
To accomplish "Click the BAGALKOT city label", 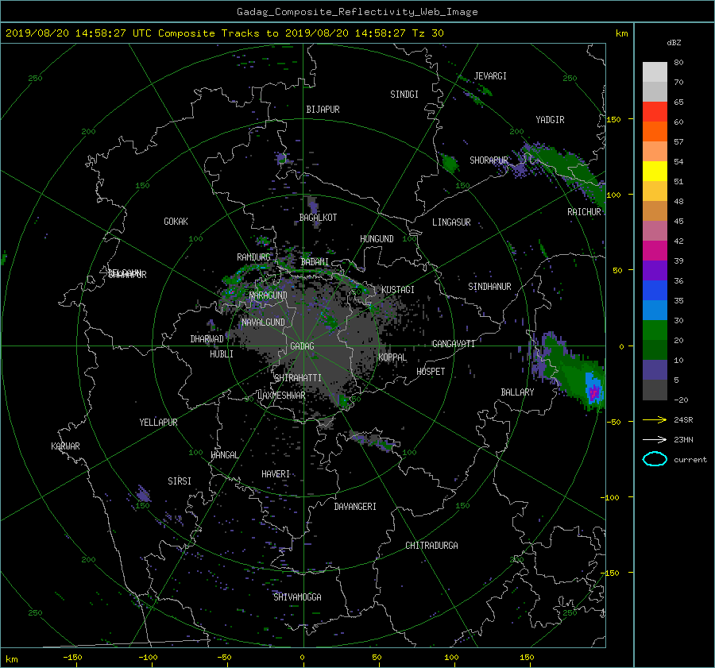I will coord(318,218).
